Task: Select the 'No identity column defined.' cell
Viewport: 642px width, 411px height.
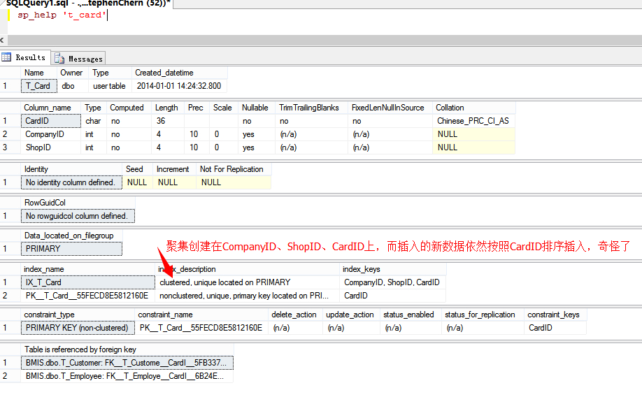Action: [x=70, y=182]
